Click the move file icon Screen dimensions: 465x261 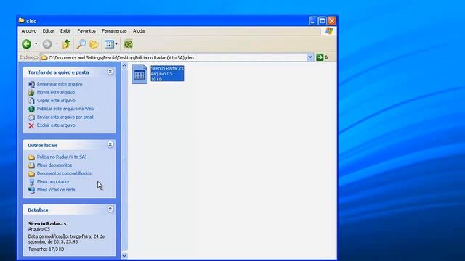pyautogui.click(x=31, y=93)
